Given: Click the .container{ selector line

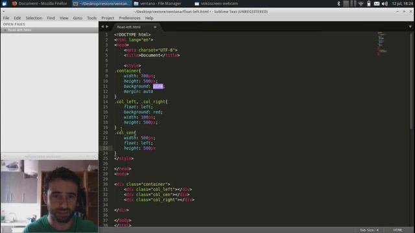Looking at the screenshot, I should (x=128, y=71).
